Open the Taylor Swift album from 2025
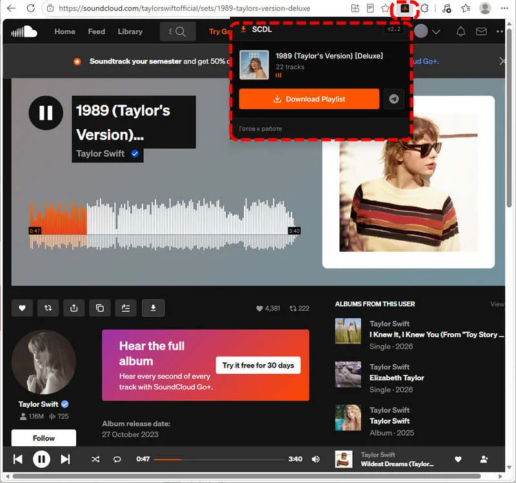Screen dimensions: 516x483 tap(390, 421)
